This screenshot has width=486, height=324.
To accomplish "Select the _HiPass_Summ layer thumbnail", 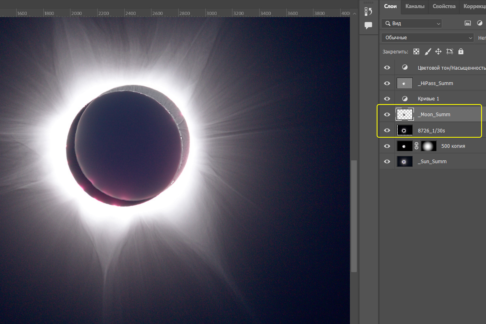I will [405, 83].
